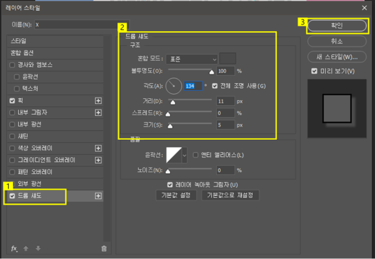Viewport: 375px width, 259px height.
Task: Add another 내부 그림자 effect via plus icon
Action: [x=98, y=113]
